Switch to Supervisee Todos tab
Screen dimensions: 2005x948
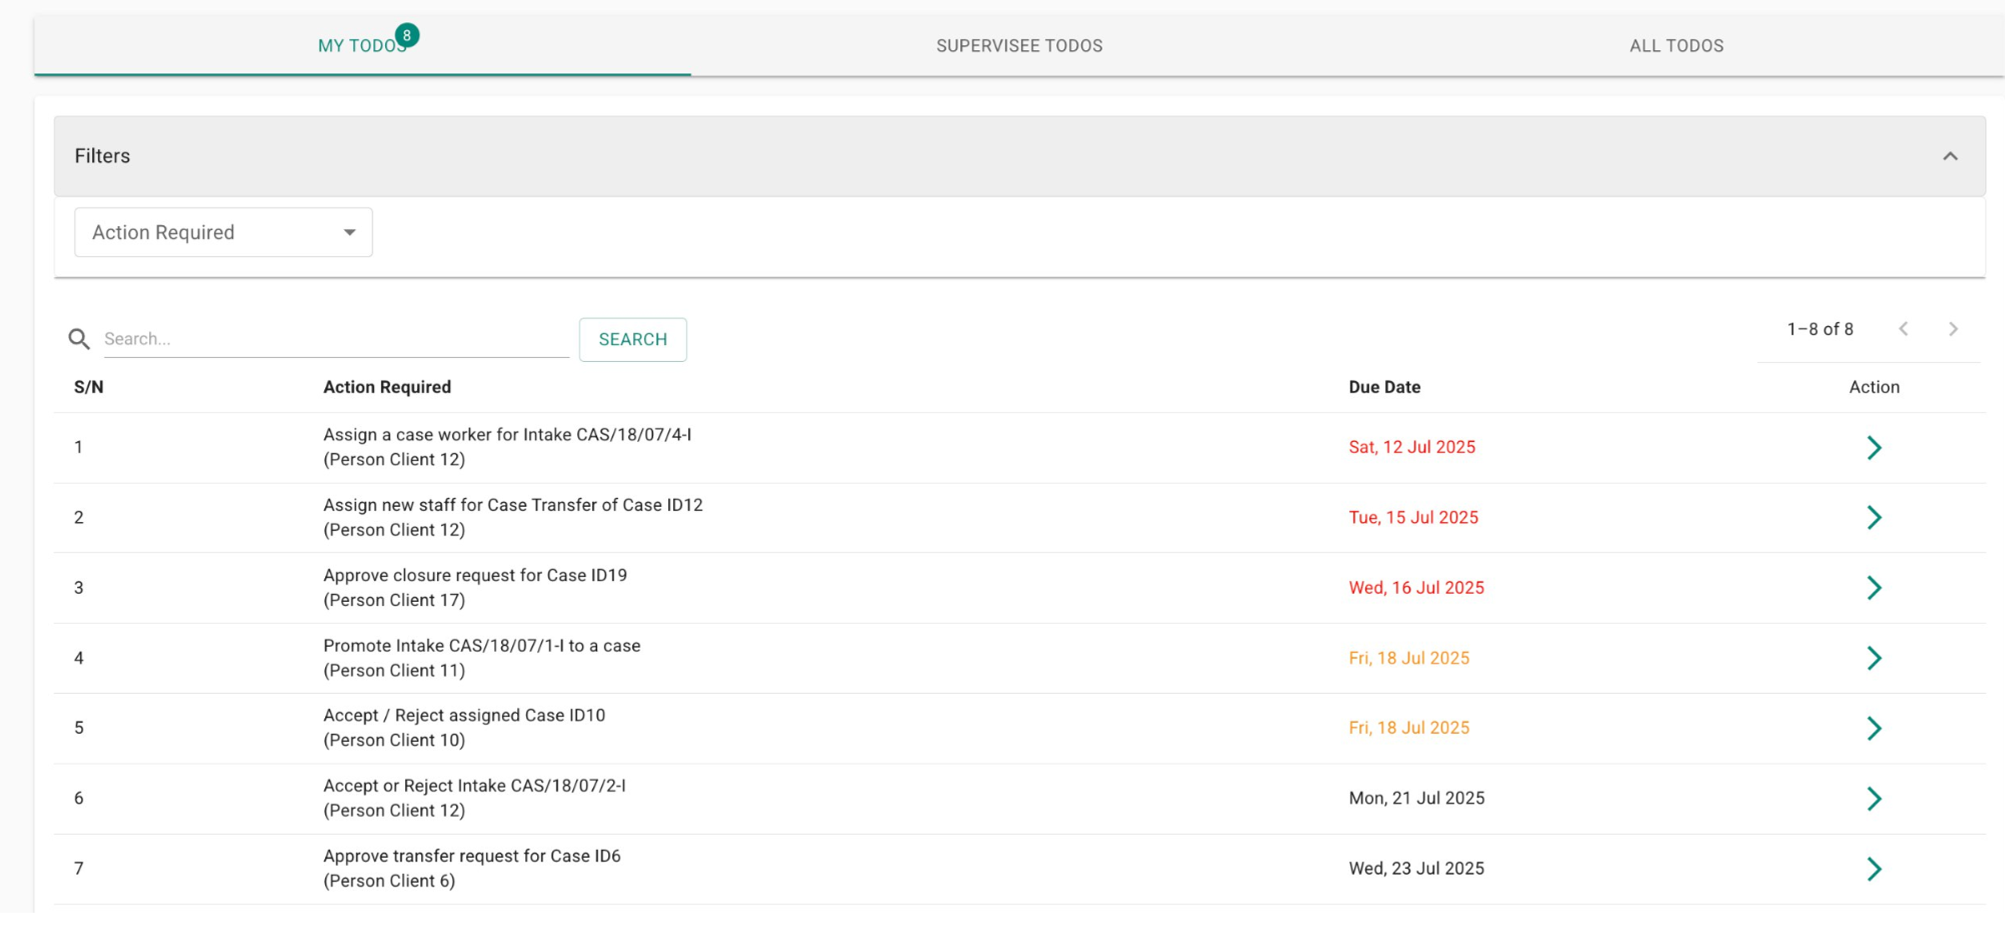pyautogui.click(x=1019, y=46)
